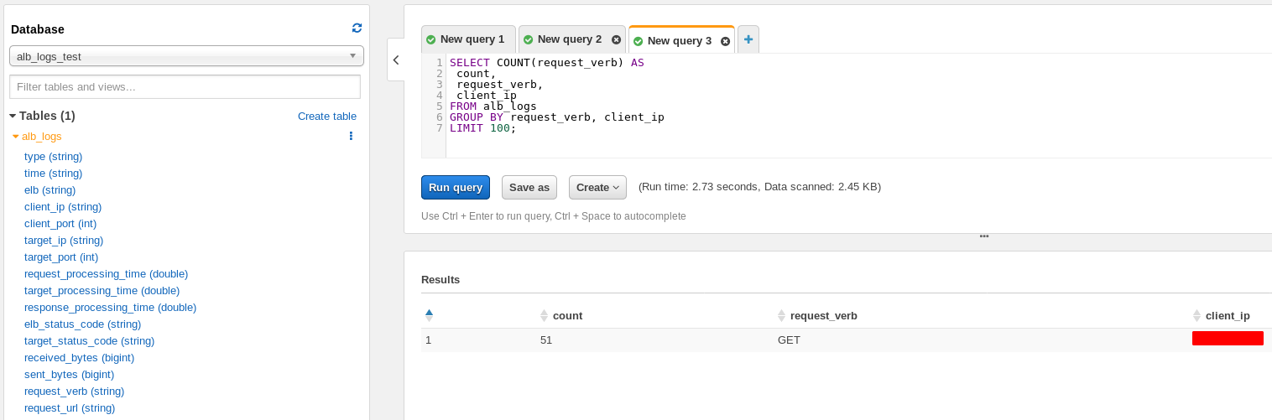Close the New query 2 tab
The height and width of the screenshot is (420, 1272).
616,39
